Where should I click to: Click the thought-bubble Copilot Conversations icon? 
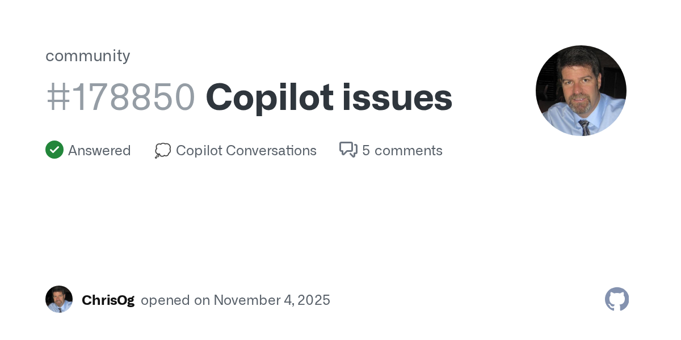click(163, 150)
